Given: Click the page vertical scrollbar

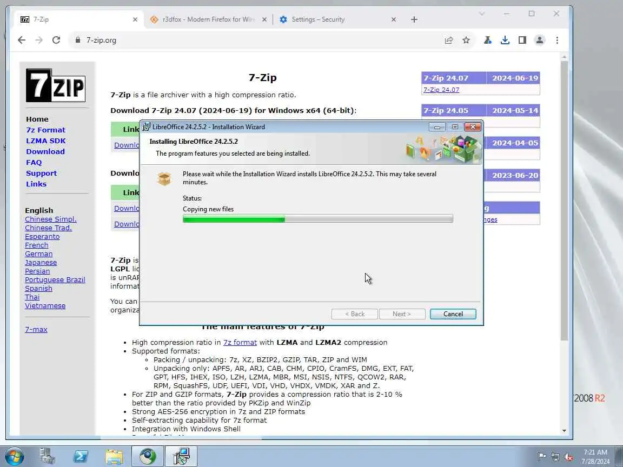Looking at the screenshot, I should click(x=564, y=201).
